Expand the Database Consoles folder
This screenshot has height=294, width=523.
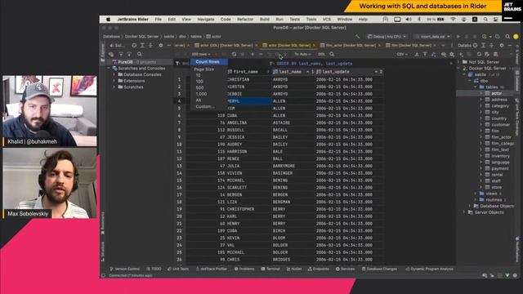coord(114,74)
